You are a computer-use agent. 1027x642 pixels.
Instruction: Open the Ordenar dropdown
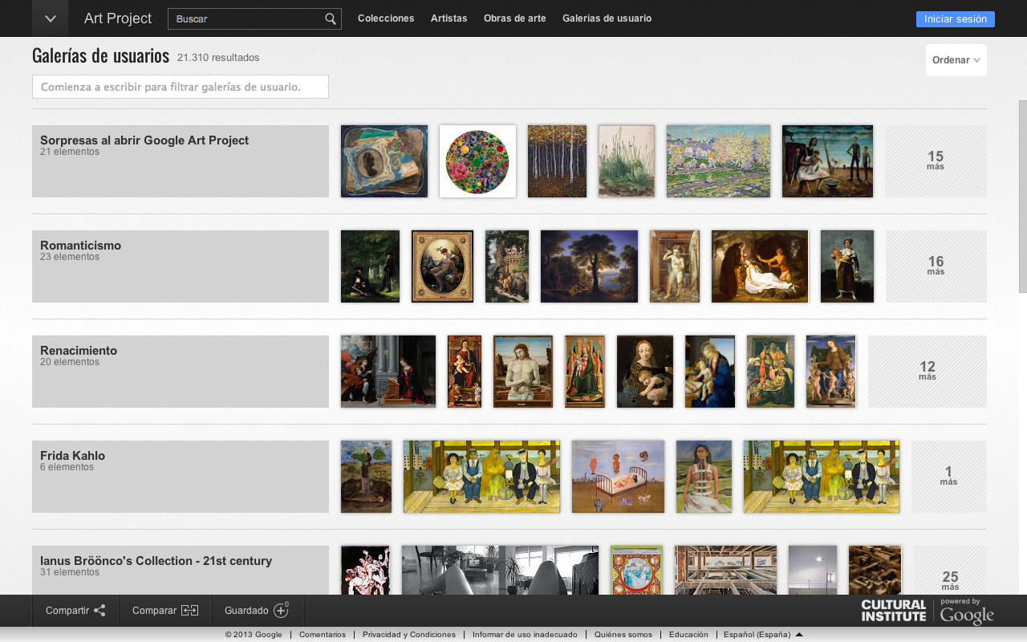coord(956,60)
